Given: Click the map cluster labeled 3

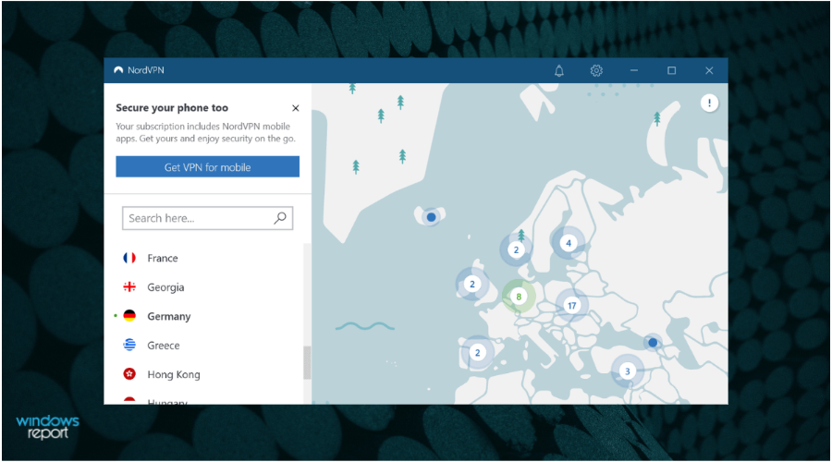Looking at the screenshot, I should point(627,371).
